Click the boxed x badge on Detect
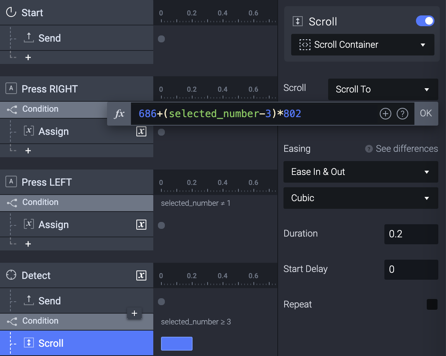 tap(141, 275)
